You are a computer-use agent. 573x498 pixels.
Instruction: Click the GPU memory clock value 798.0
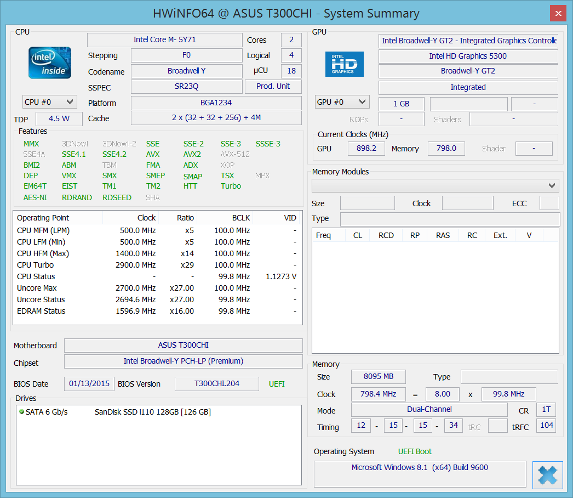446,149
